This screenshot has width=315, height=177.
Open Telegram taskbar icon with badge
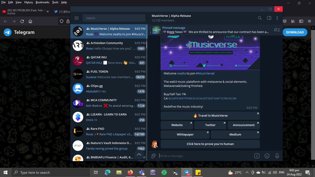click(x=187, y=173)
